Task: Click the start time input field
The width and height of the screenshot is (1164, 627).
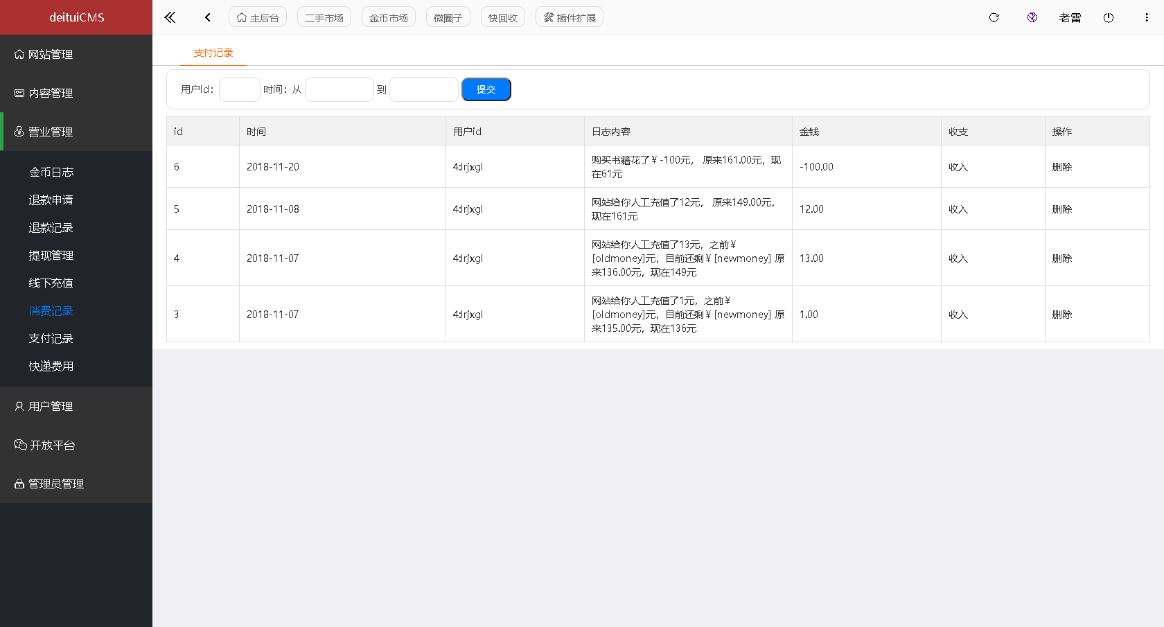Action: click(339, 89)
